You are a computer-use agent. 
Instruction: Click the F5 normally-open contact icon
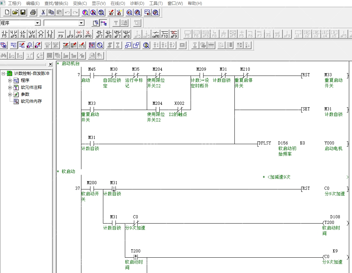5,33
